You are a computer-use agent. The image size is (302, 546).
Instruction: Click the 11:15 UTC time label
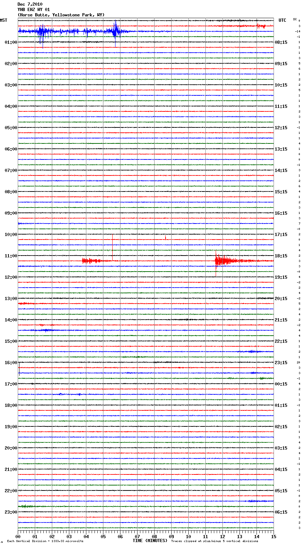[281, 106]
